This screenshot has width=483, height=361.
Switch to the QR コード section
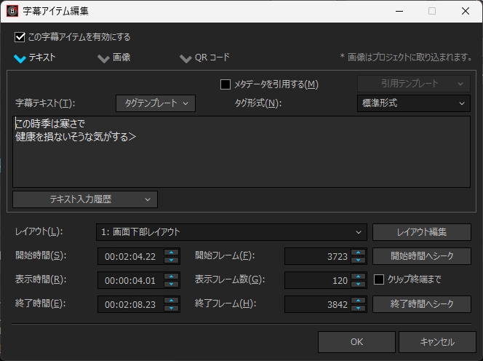tap(204, 57)
